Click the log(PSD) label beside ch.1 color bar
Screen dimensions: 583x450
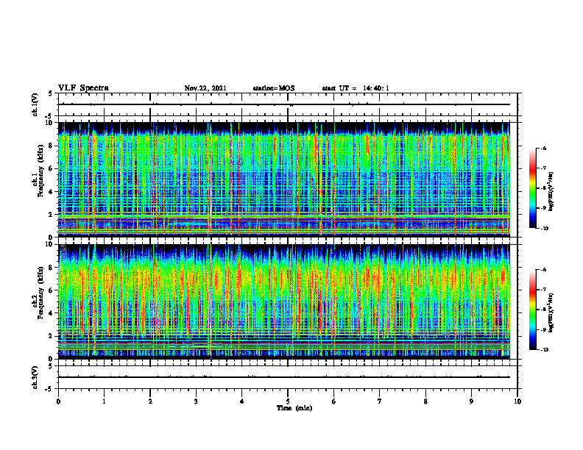coord(551,192)
